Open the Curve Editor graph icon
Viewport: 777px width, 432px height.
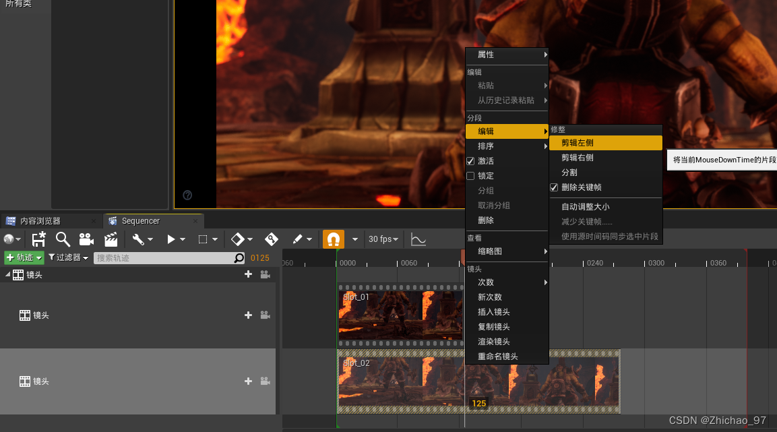click(x=418, y=239)
